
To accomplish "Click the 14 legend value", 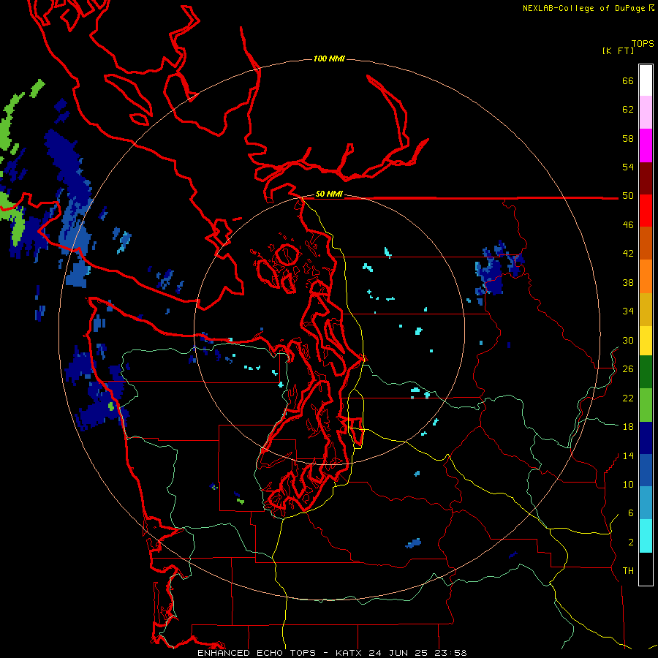I will [628, 455].
